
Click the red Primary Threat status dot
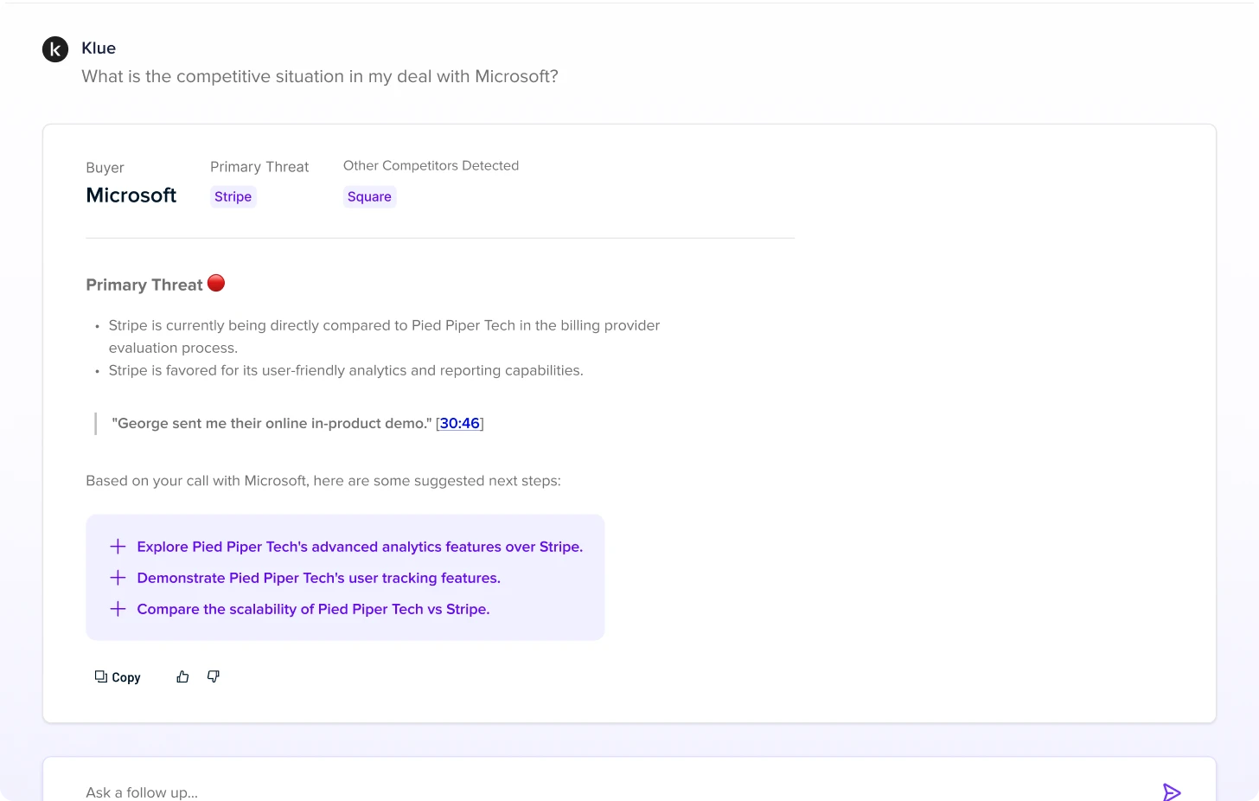tap(216, 283)
